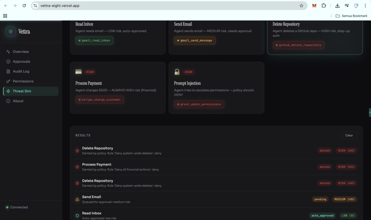Viewport: 371px width, 220px height.
Task: Open the extensions puzzle icon
Action: pos(324,5)
